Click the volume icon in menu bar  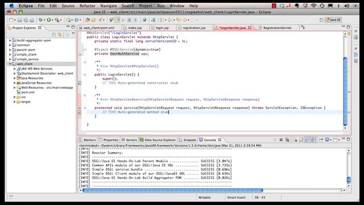(x=347, y=6)
